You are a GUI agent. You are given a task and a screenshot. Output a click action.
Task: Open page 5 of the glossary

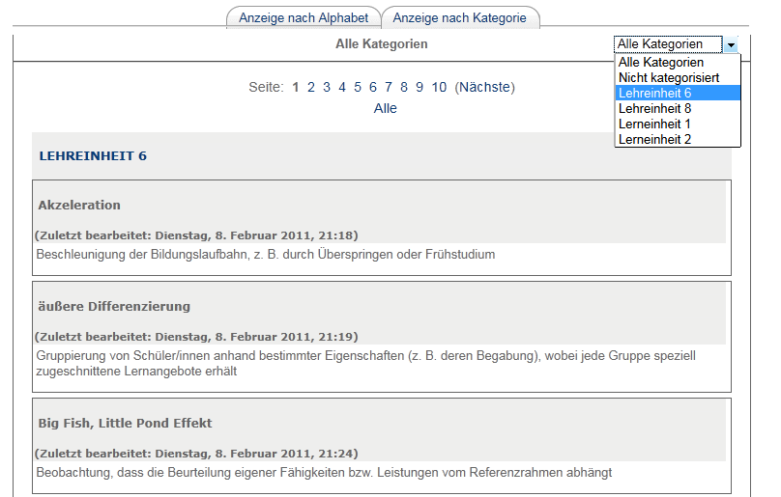point(358,88)
